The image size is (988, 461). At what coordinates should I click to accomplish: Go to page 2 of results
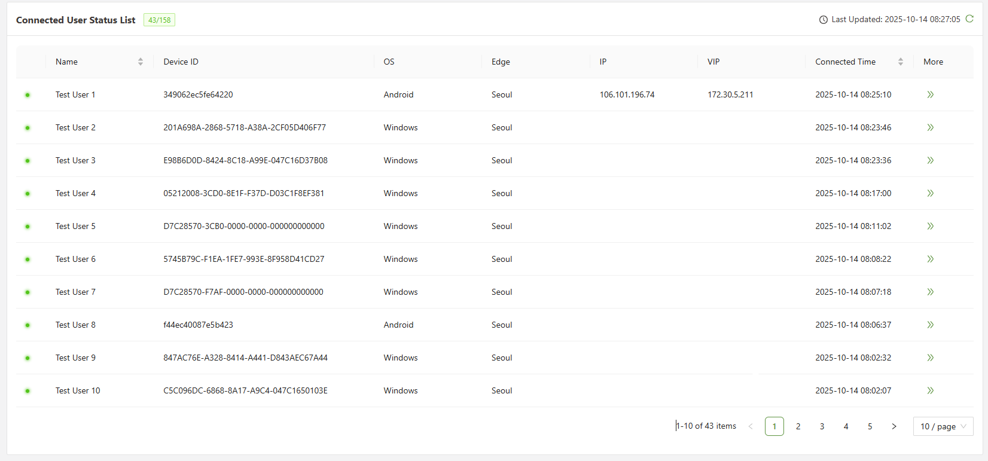pos(798,426)
